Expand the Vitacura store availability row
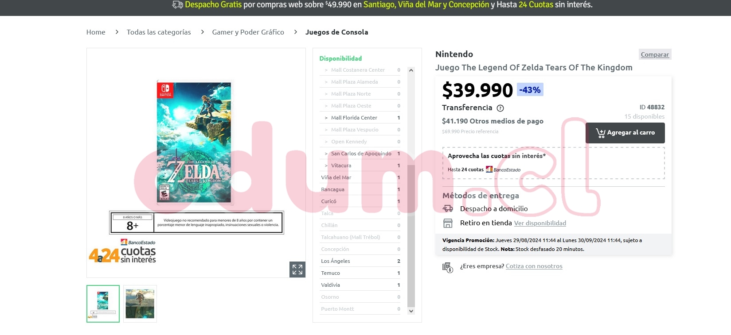 click(360, 166)
